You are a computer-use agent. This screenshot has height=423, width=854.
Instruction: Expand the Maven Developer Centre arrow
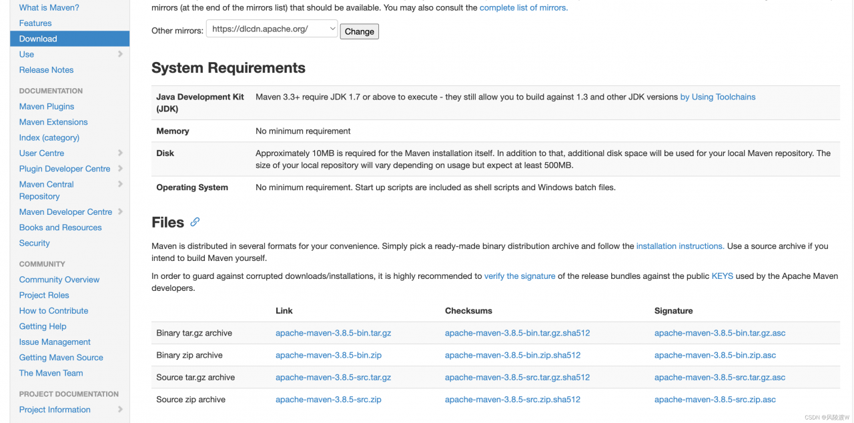(120, 211)
